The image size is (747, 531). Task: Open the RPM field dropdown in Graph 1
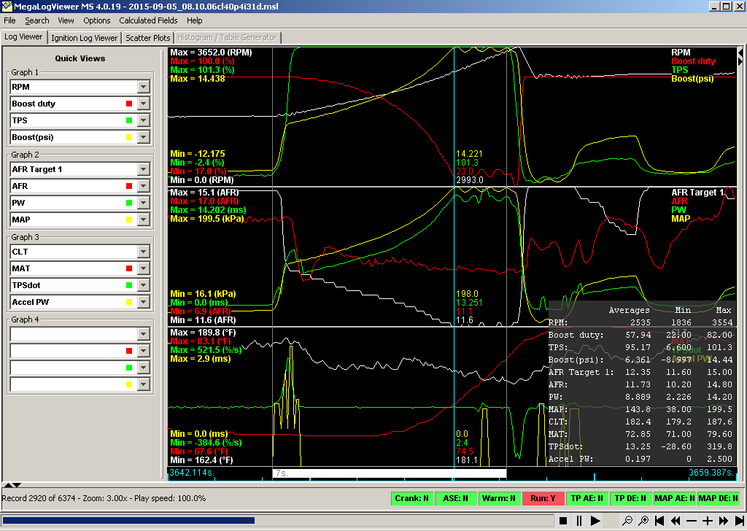[x=143, y=87]
